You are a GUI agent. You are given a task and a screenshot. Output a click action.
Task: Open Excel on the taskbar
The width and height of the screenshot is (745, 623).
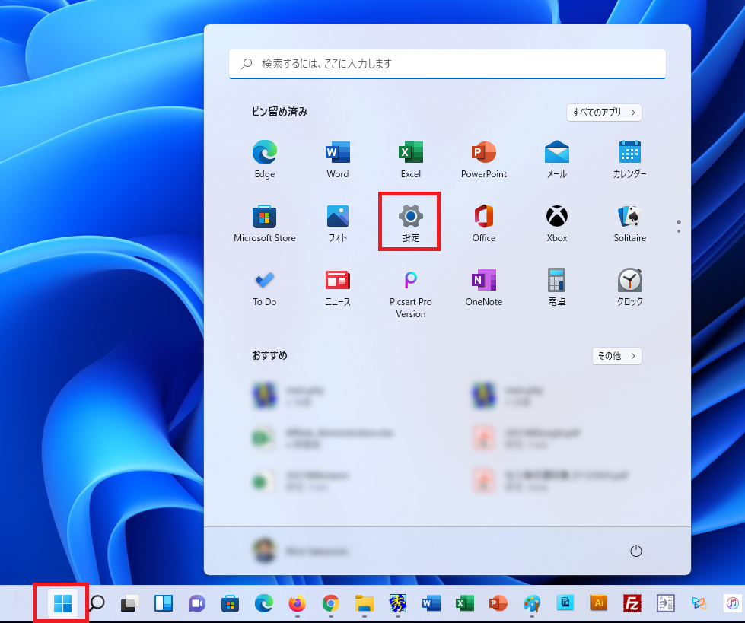(465, 603)
